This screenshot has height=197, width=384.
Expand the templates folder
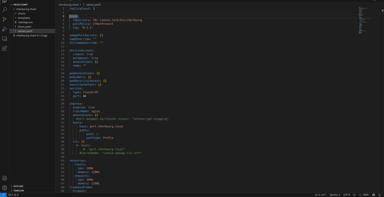(24, 18)
